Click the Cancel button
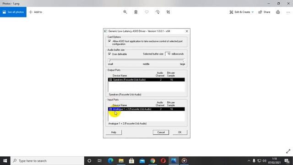 click(x=161, y=132)
